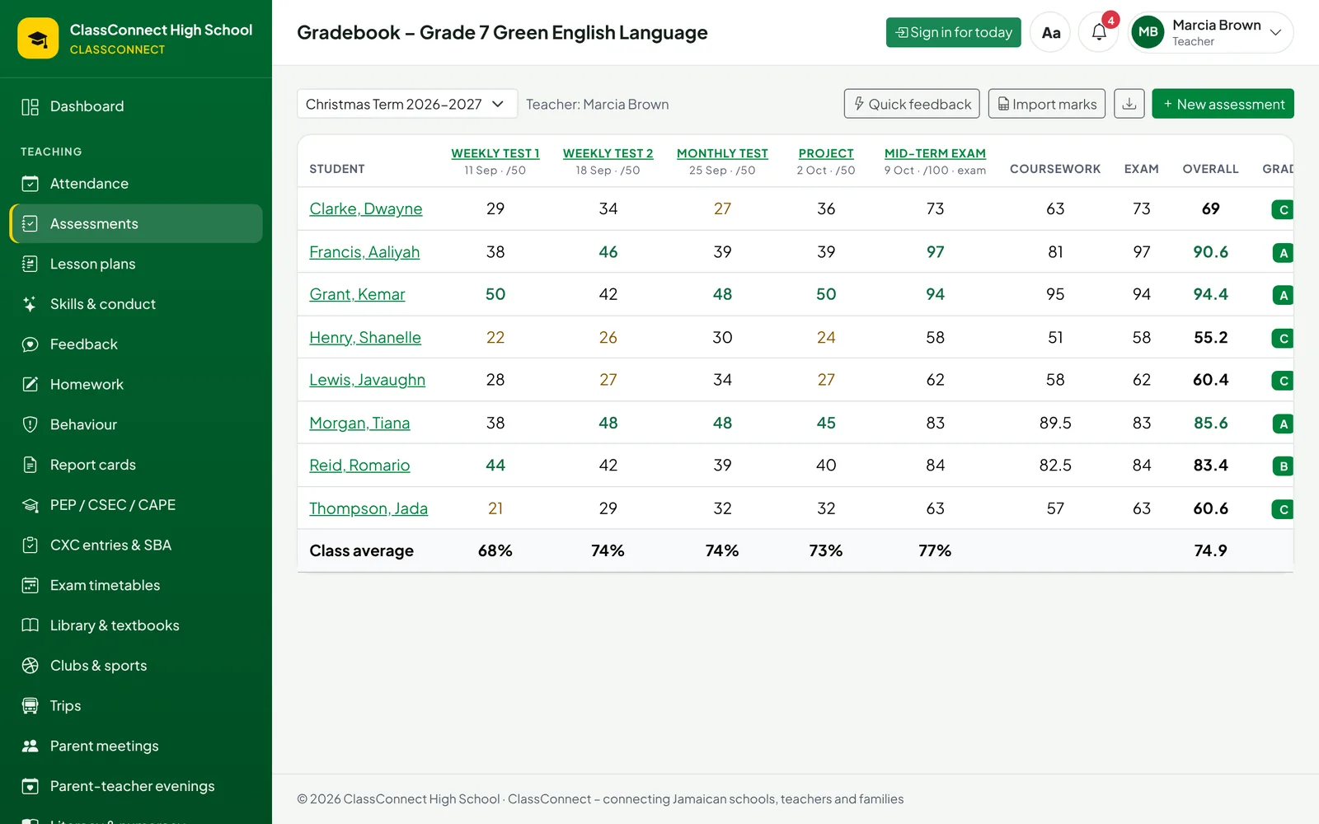This screenshot has width=1319, height=824.
Task: Click Henry, Shanelle's Weekly Test 1 mark 22
Action: point(495,337)
